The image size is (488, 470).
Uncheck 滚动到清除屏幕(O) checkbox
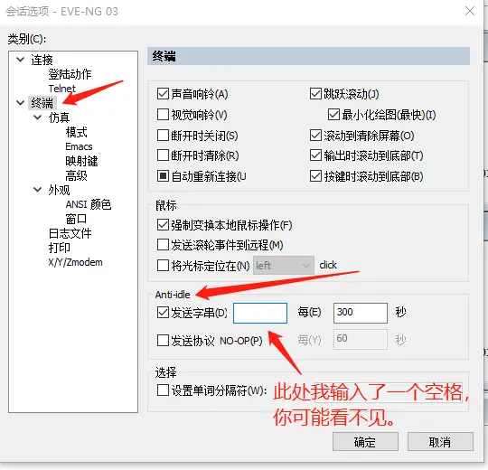pos(315,136)
